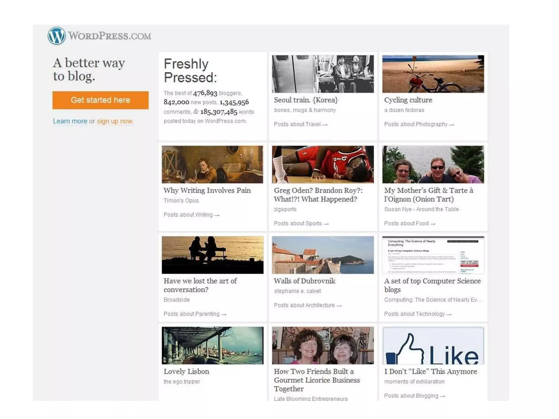Click Why Writing Involves Pain title

(207, 190)
